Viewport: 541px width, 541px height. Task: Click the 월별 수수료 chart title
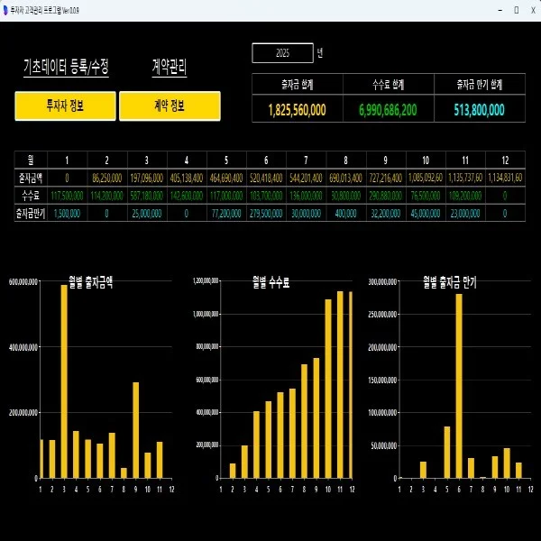(x=271, y=282)
